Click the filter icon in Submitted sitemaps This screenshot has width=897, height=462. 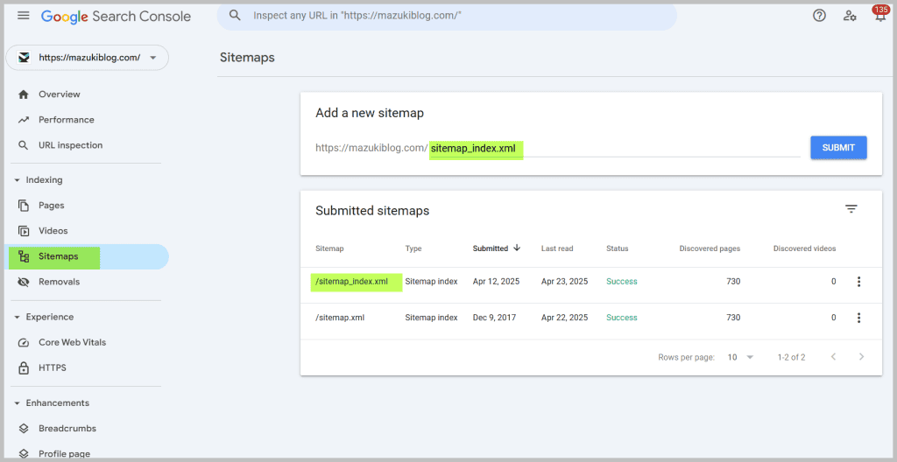click(x=851, y=209)
